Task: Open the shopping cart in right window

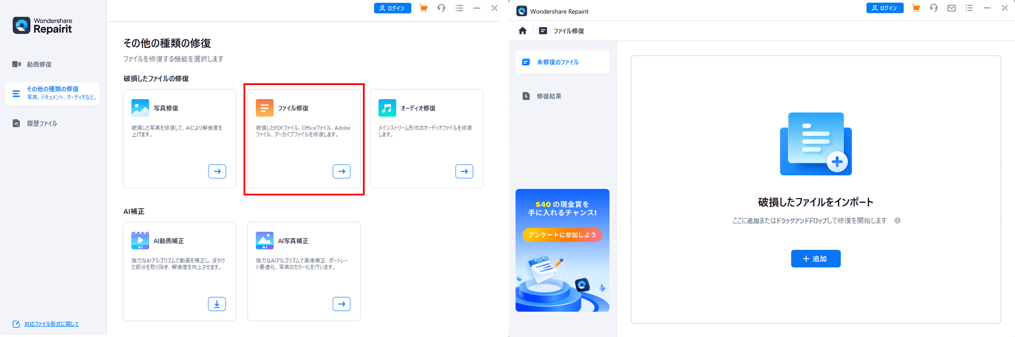Action: (916, 8)
